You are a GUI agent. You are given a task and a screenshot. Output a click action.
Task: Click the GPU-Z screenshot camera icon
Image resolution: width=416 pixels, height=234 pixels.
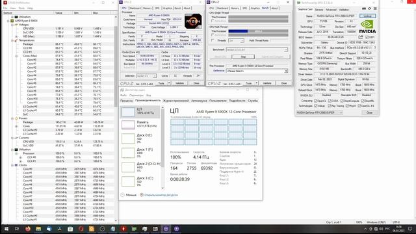364,8
